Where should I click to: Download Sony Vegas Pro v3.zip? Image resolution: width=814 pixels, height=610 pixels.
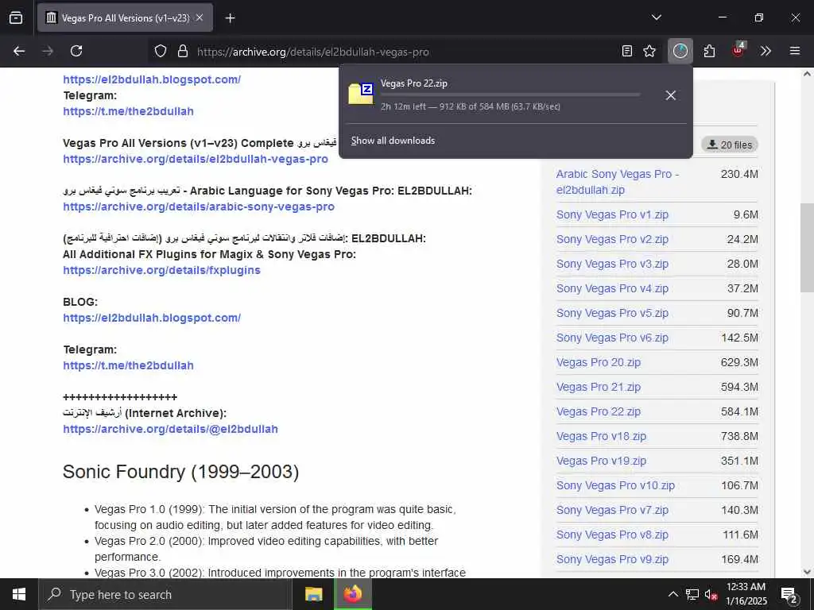click(x=612, y=264)
